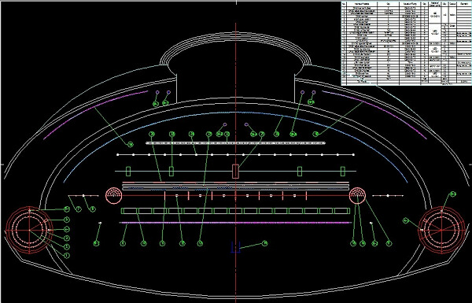
Task: Select the large red concentric-circle fixture on the left
Action: pyautogui.click(x=30, y=230)
